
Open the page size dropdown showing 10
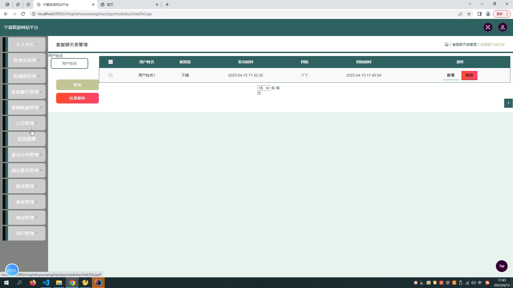click(263, 88)
